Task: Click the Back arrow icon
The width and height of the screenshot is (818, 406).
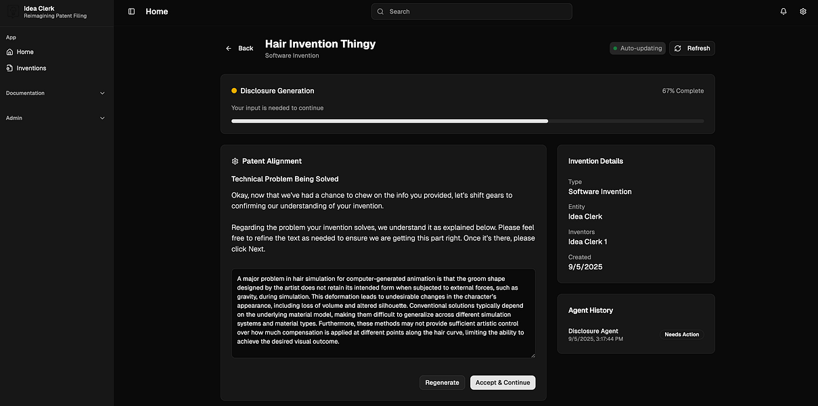Action: coord(229,48)
